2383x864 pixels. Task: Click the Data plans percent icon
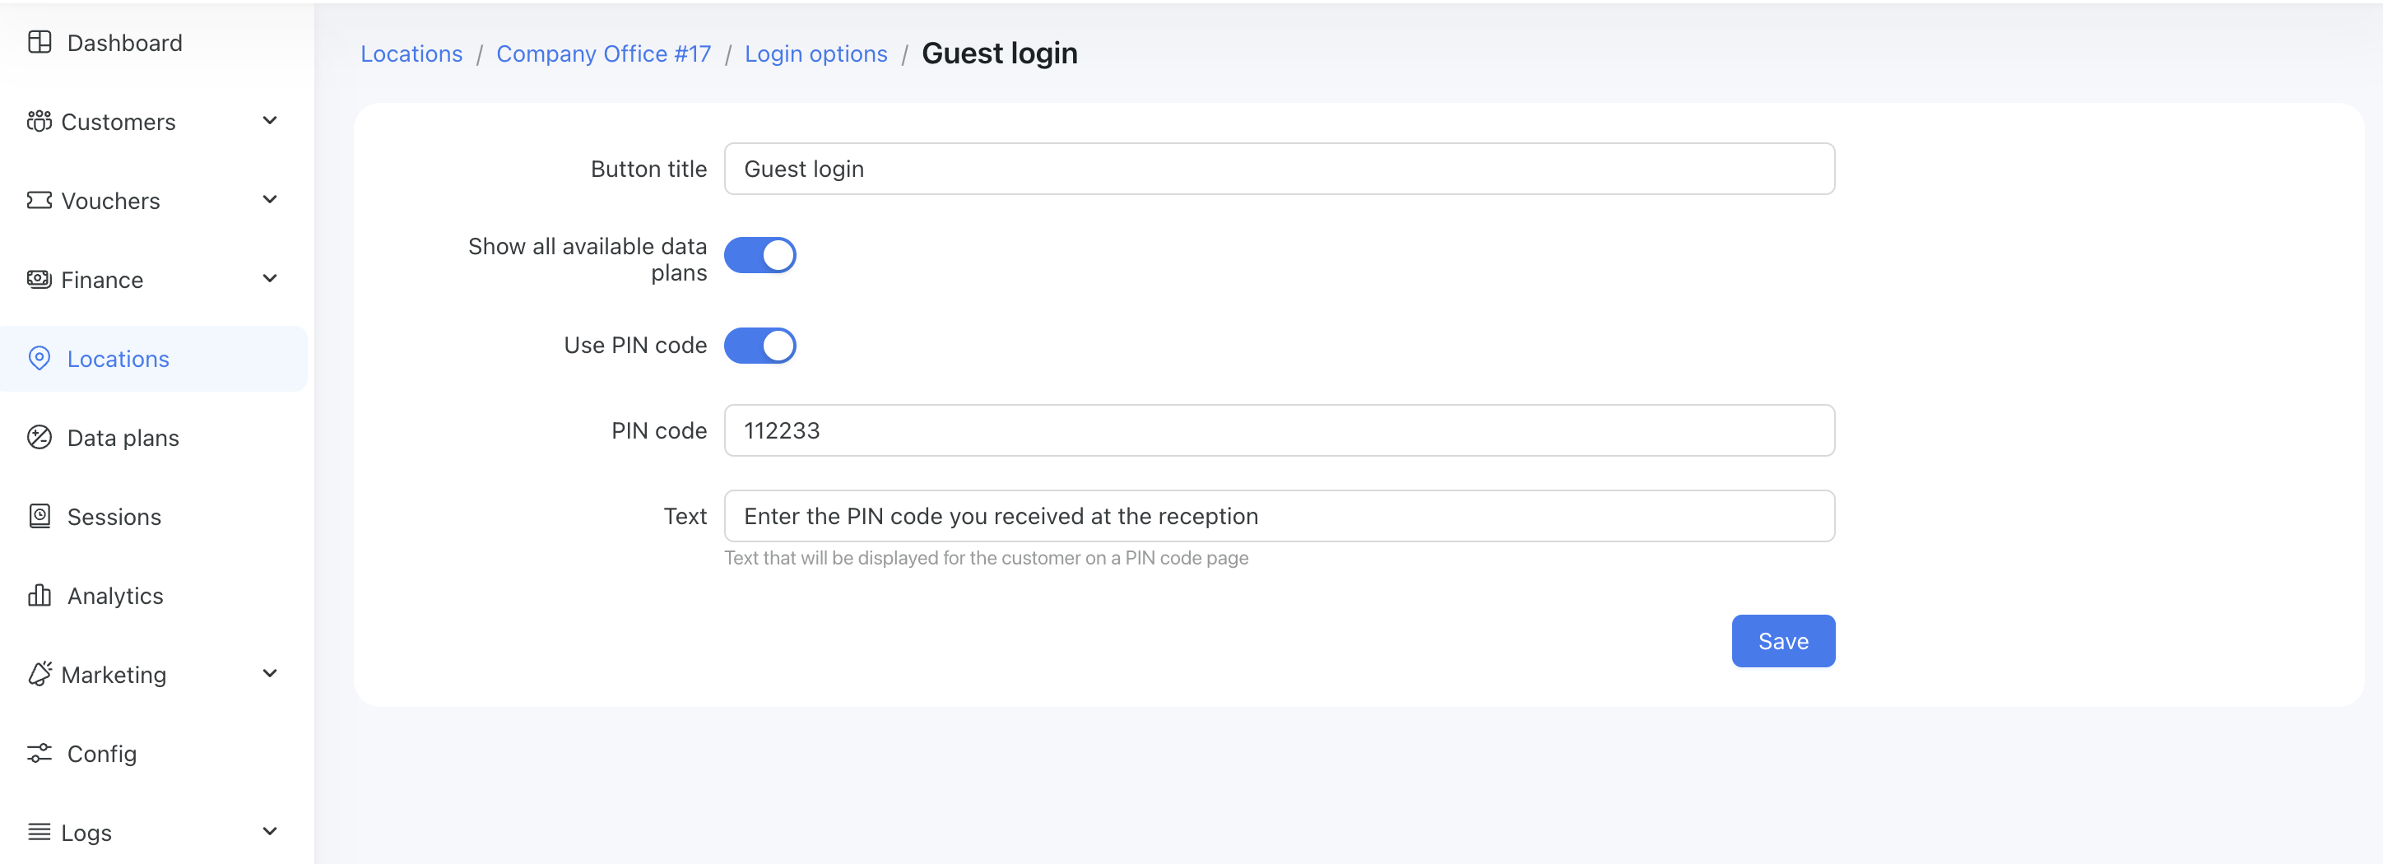(39, 438)
